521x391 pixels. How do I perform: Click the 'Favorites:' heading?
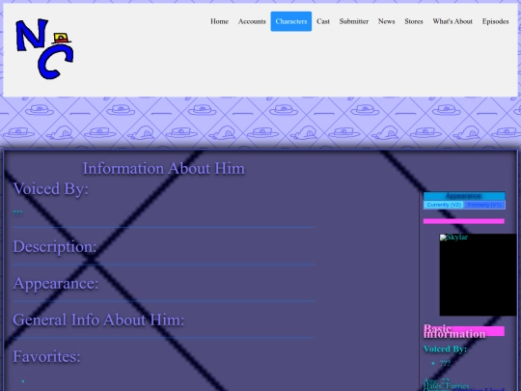click(46, 356)
